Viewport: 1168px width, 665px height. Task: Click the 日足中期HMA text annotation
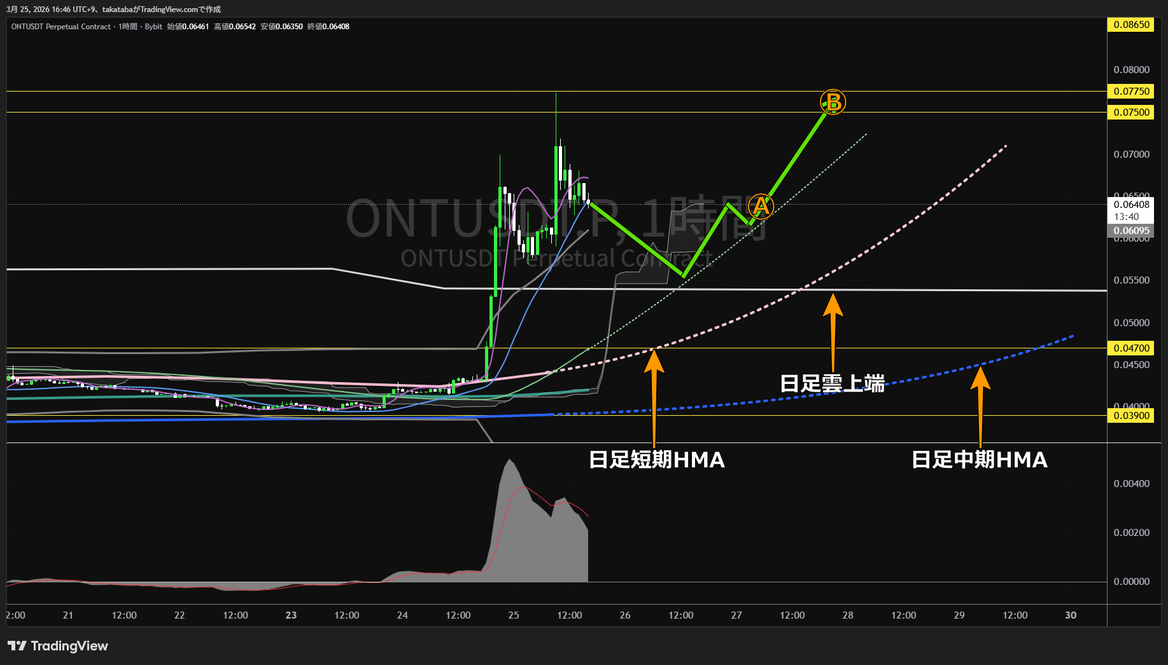pos(980,460)
